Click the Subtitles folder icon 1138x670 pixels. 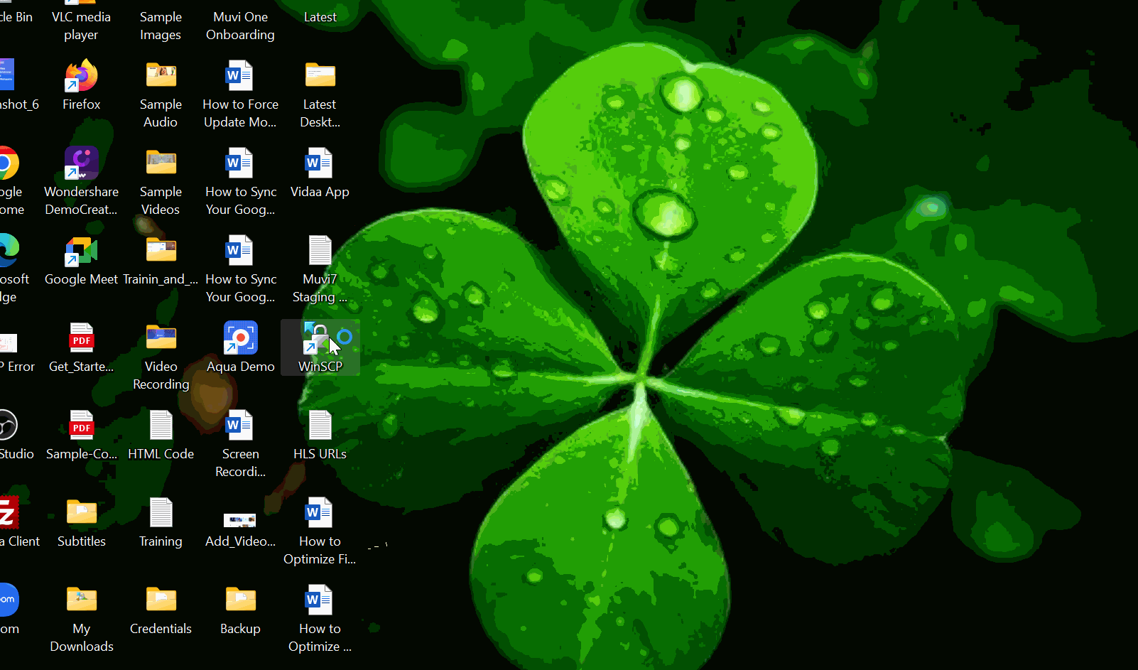click(81, 514)
